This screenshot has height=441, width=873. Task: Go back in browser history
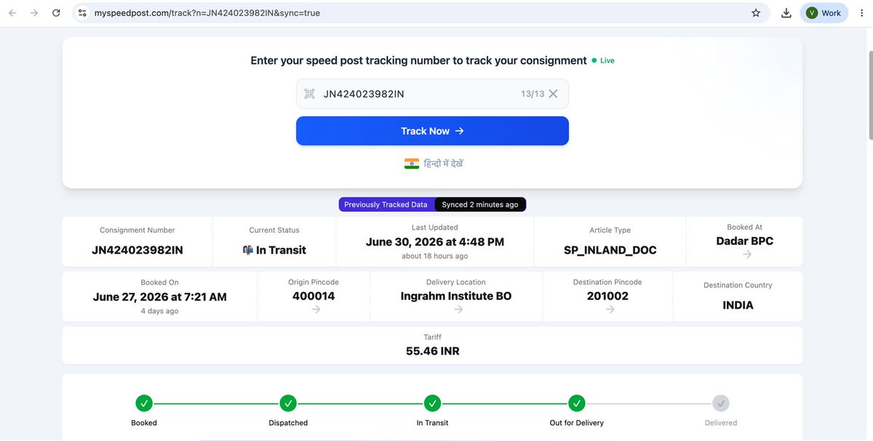click(12, 13)
